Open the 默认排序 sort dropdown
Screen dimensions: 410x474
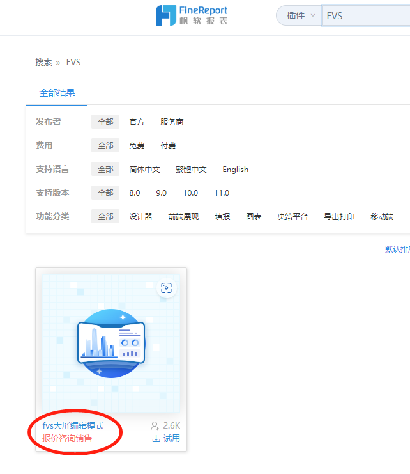[397, 249]
